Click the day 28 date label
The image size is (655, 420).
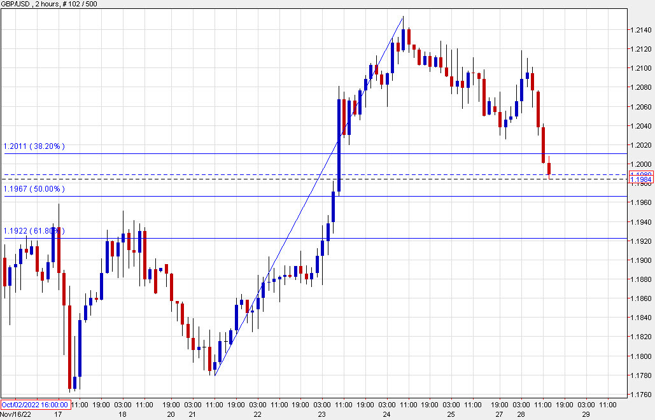pyautogui.click(x=521, y=414)
